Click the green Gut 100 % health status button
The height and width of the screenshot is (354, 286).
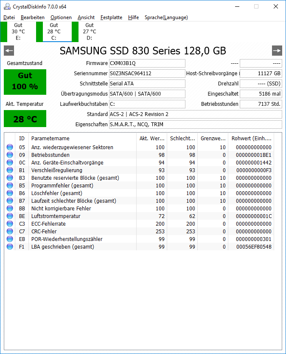click(25, 82)
